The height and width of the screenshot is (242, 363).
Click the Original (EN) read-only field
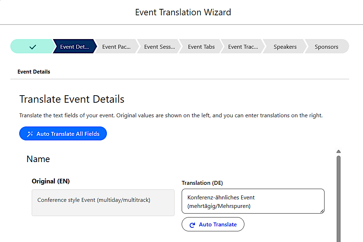103,203
